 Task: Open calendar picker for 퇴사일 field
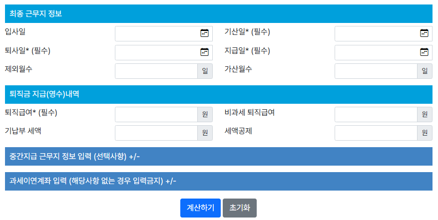204,52
